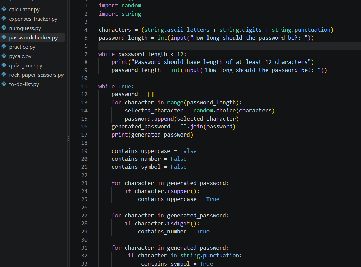361x267 pixels.
Task: Click line number 13 in the gutter
Action: pos(84,103)
